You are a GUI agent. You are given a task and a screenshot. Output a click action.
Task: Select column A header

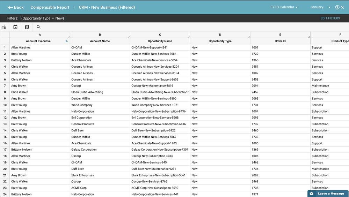[x=40, y=35]
